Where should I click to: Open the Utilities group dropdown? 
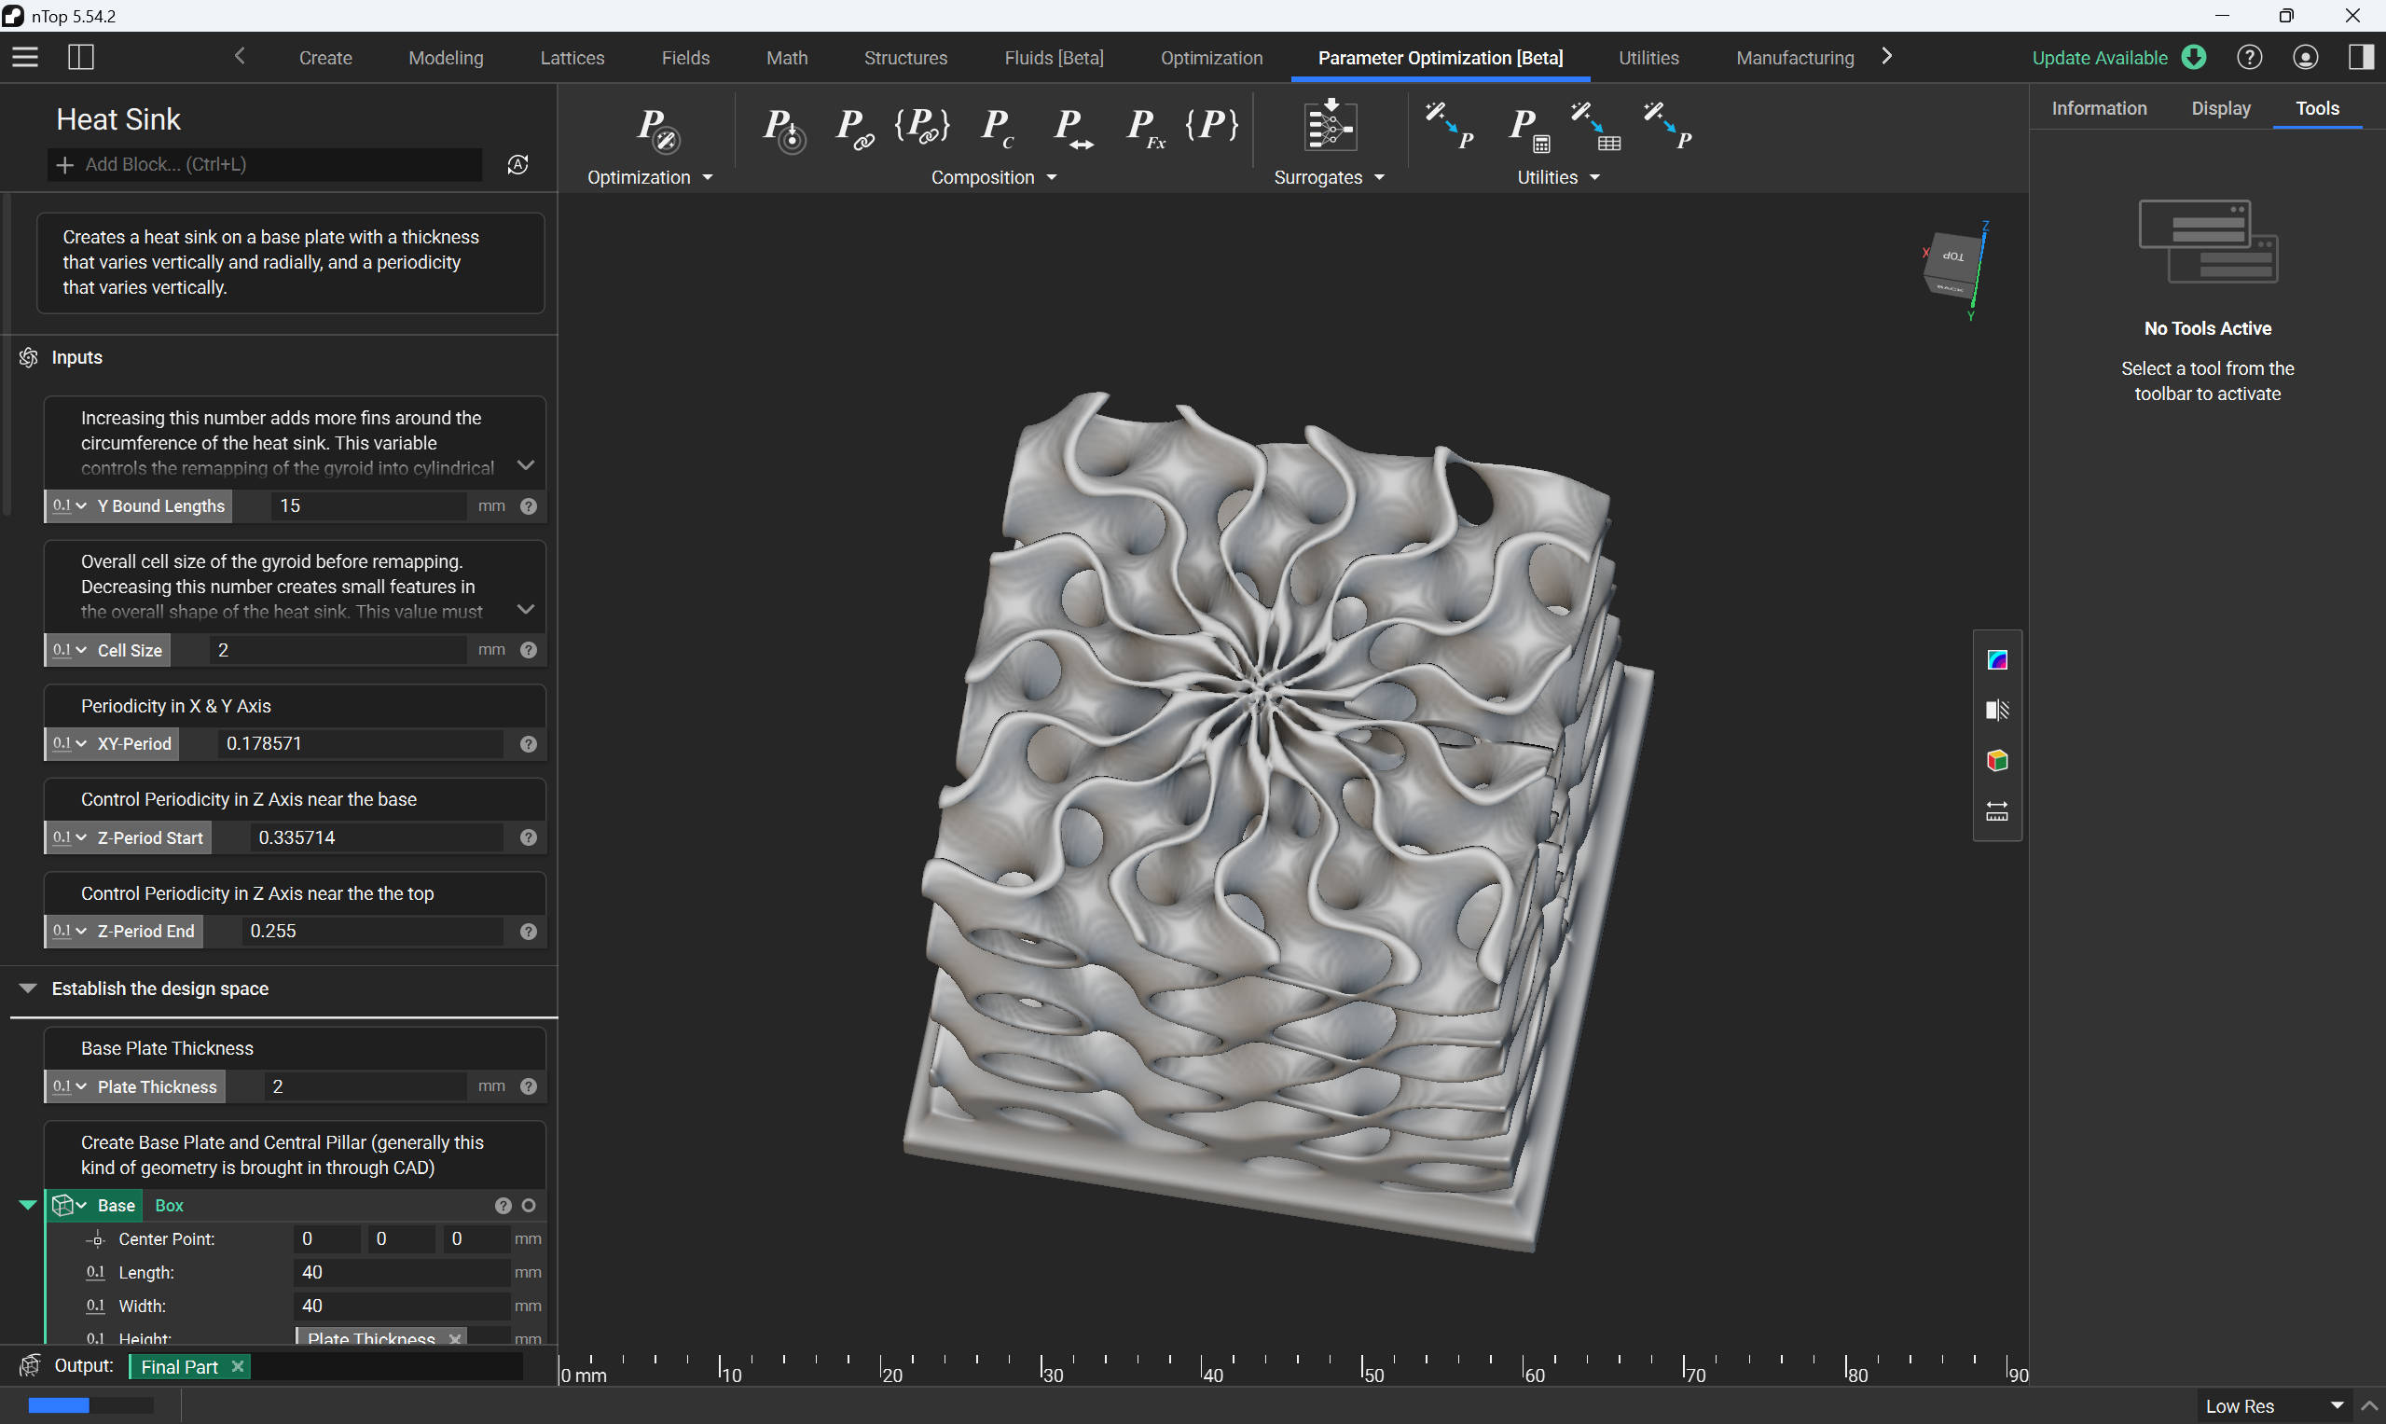[1558, 177]
